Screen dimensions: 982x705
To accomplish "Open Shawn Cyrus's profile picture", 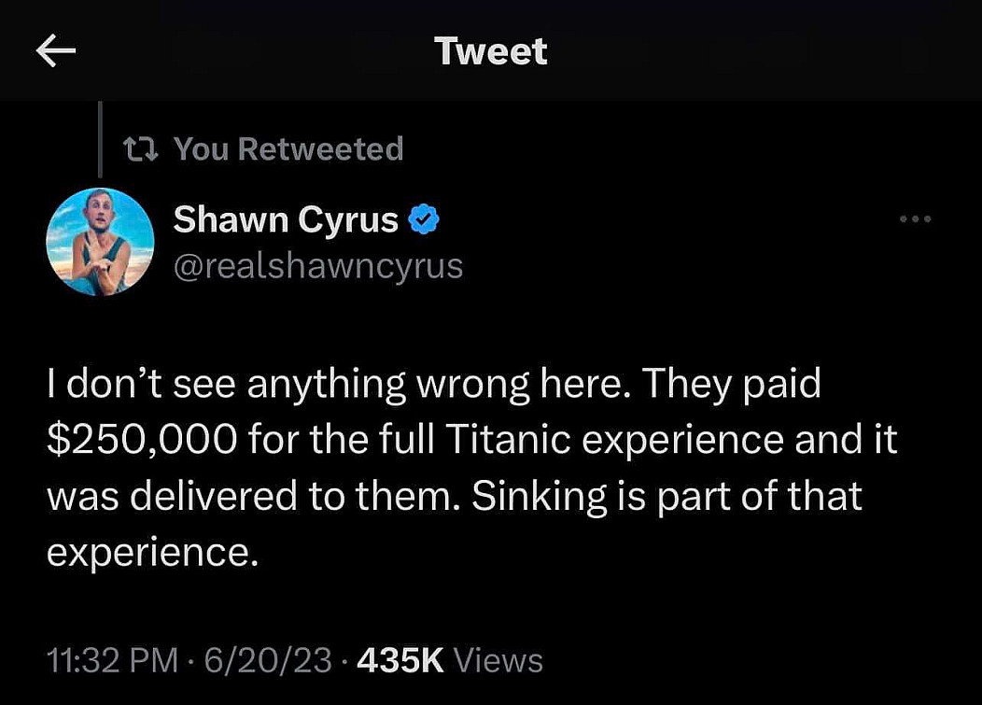I will 100,241.
